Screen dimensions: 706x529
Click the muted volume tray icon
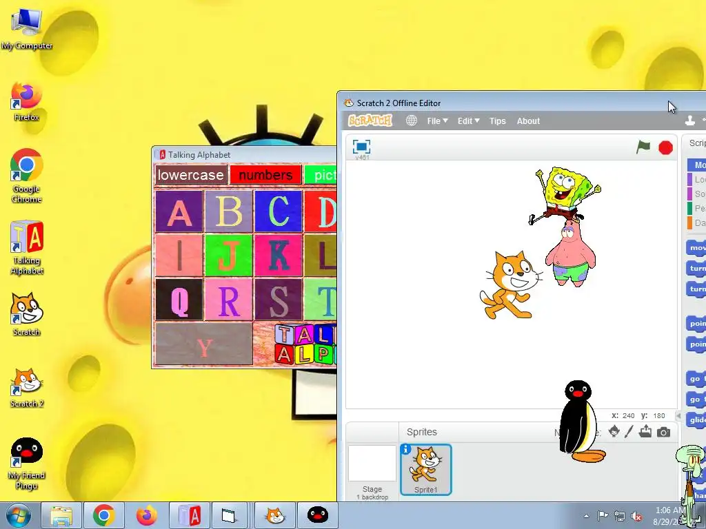[636, 516]
